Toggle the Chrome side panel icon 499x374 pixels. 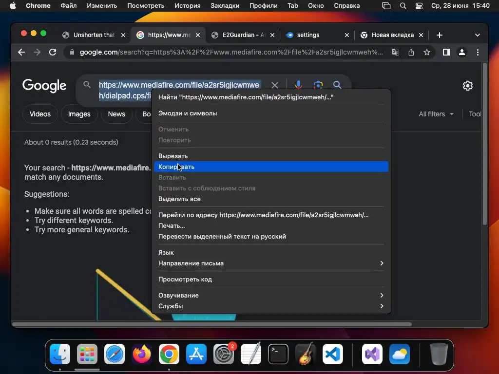coord(446,52)
